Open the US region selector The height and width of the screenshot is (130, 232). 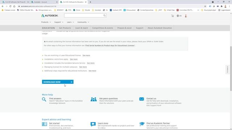(179, 16)
